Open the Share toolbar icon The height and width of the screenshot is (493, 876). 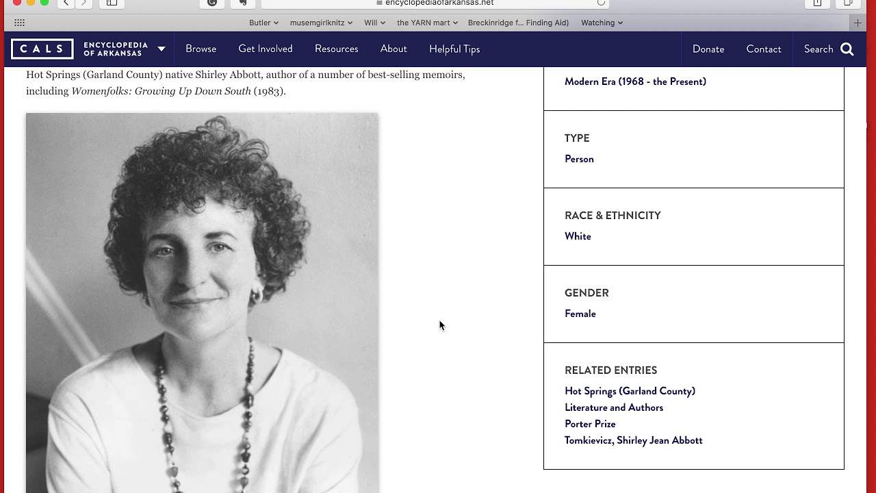pyautogui.click(x=817, y=3)
